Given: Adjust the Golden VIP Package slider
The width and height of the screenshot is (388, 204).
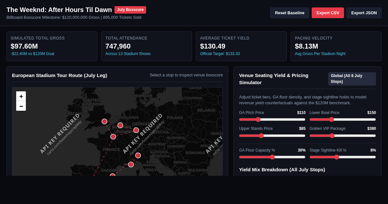Looking at the screenshot, I should pos(343,136).
